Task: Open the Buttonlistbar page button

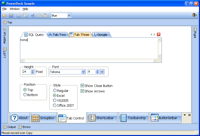Action: [165, 118]
